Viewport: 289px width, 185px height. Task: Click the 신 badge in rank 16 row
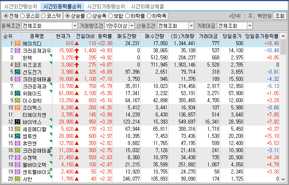[17, 151]
